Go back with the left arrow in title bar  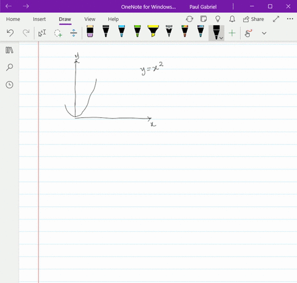pyautogui.click(x=9, y=6)
